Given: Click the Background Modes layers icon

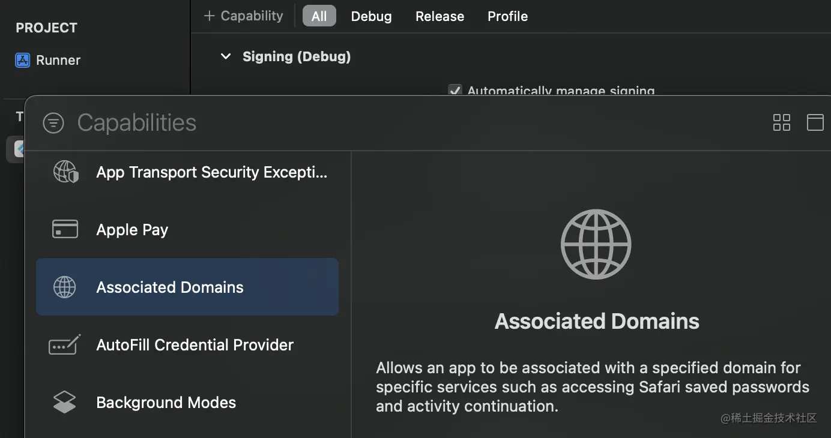Looking at the screenshot, I should [64, 402].
